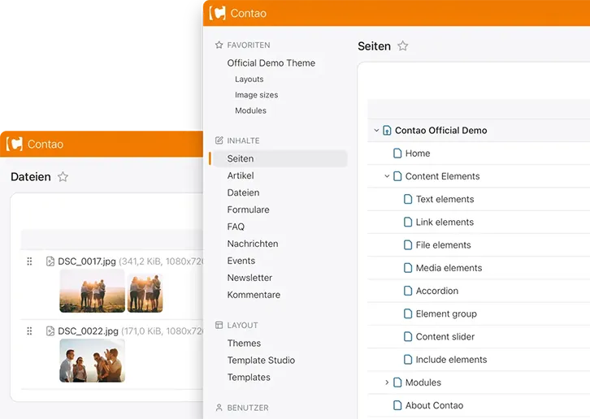Click the image file icon of DSC_0017.jpg
The height and width of the screenshot is (419, 590).
coord(50,261)
